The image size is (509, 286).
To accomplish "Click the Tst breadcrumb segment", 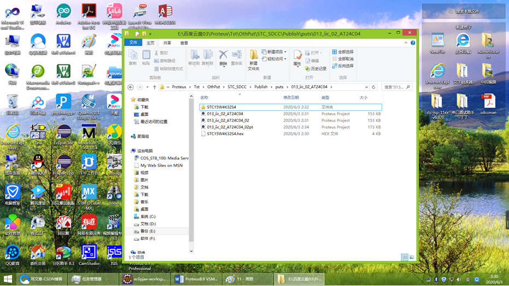I will coord(197,87).
